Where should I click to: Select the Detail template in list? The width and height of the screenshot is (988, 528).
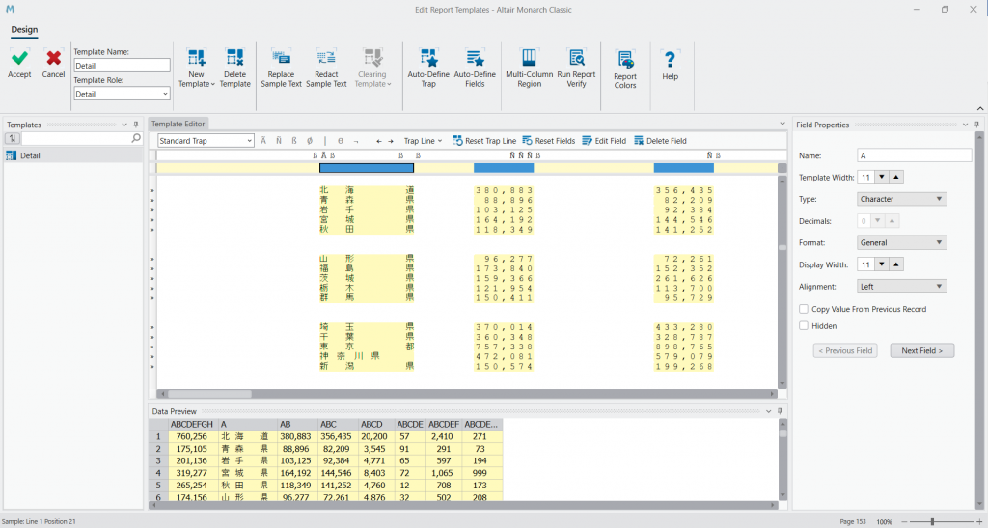(73, 155)
